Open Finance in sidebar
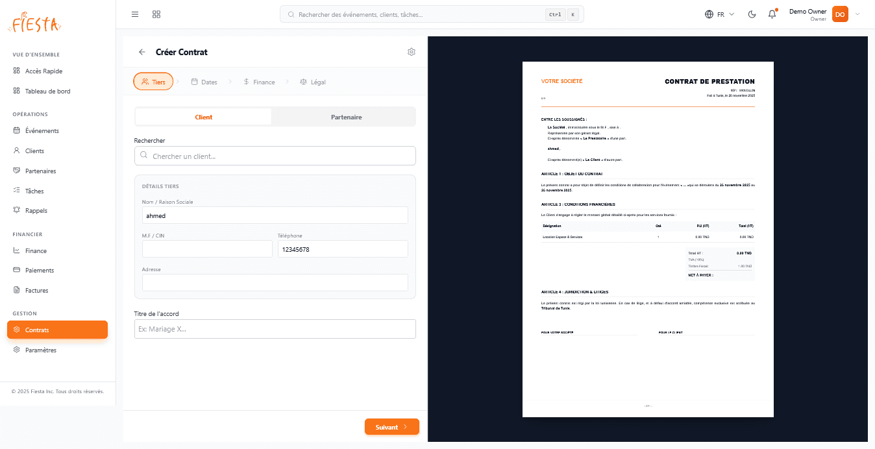The image size is (875, 449). coord(58,250)
